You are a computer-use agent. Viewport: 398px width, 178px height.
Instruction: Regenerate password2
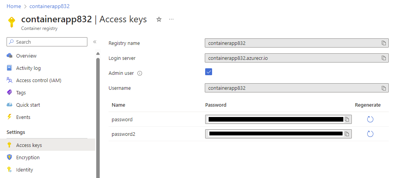[x=370, y=134]
